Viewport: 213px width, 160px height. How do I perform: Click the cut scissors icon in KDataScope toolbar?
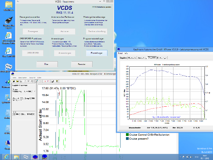[25, 81]
